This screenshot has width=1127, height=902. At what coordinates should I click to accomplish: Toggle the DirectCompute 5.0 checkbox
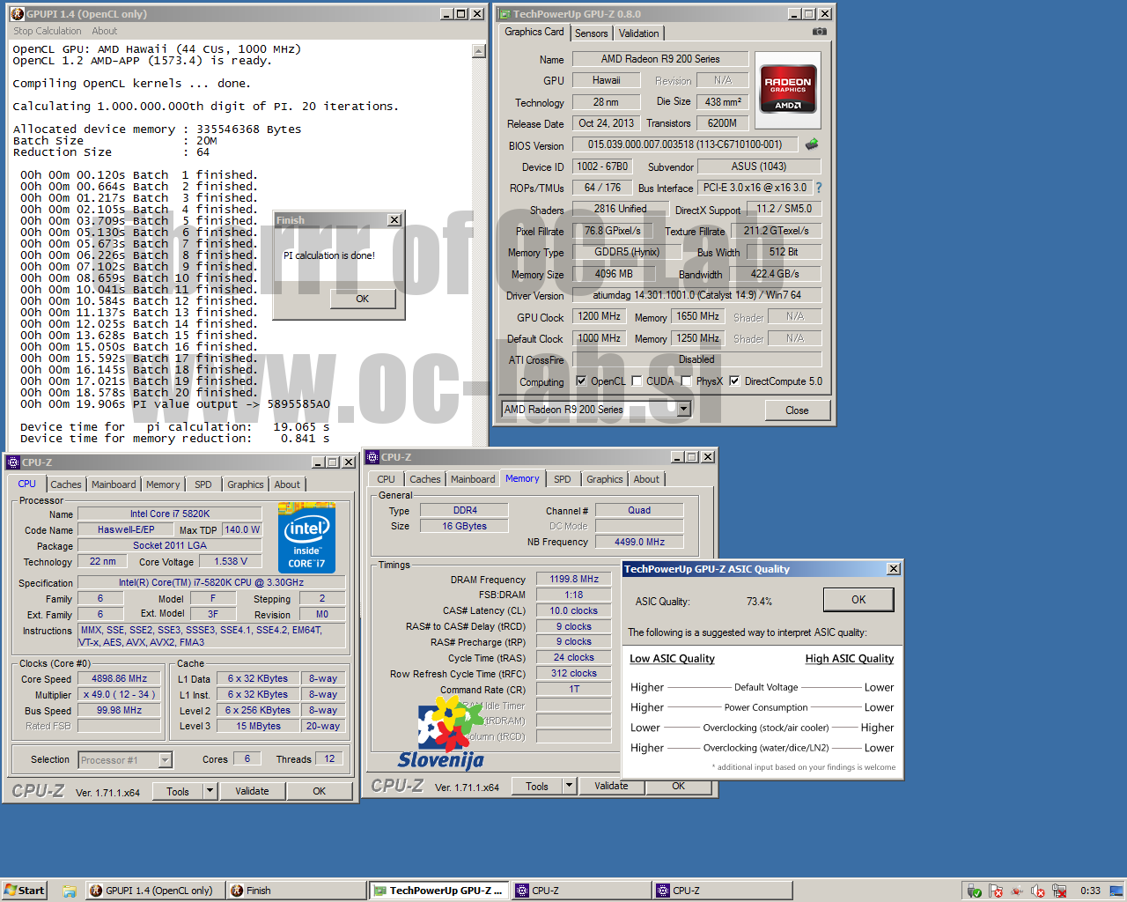pos(734,381)
